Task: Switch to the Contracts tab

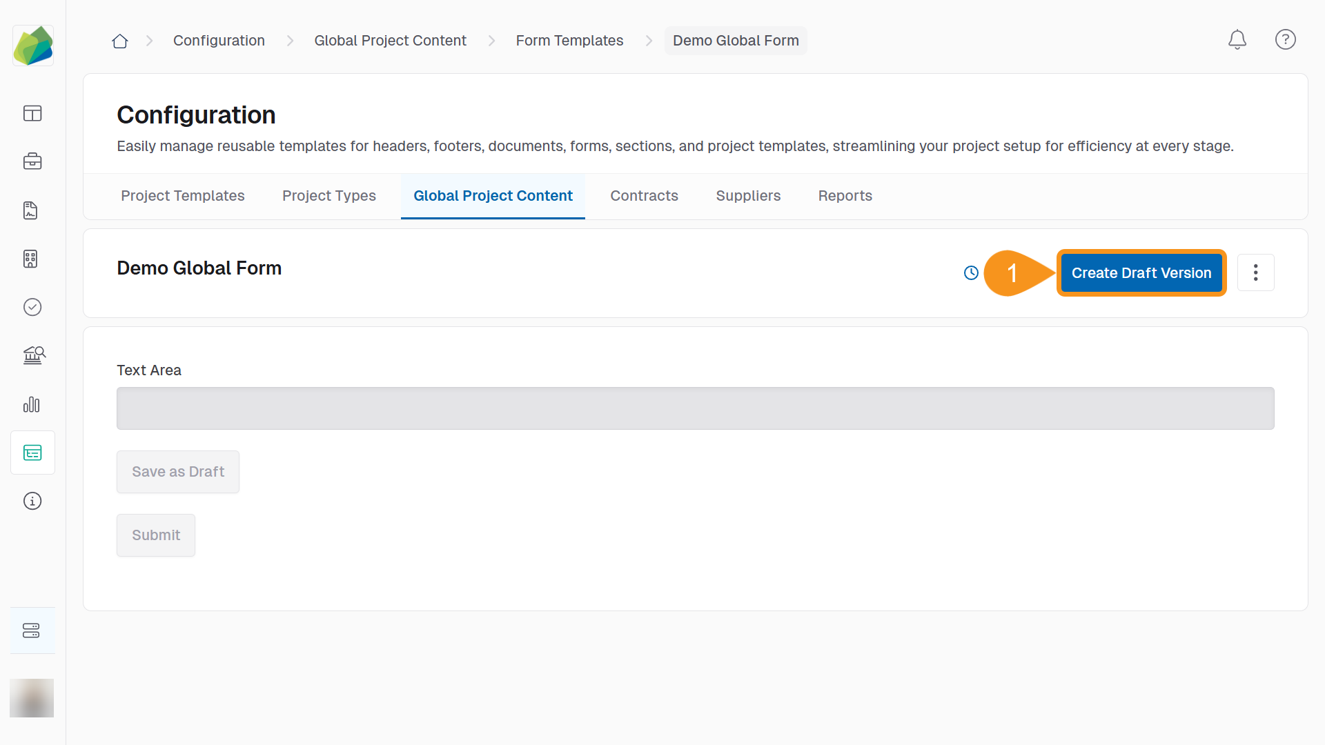Action: pos(644,196)
